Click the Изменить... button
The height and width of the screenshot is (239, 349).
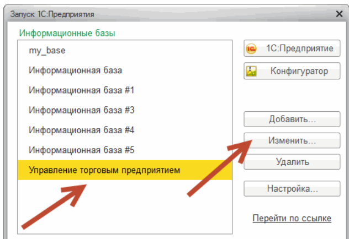[292, 140]
